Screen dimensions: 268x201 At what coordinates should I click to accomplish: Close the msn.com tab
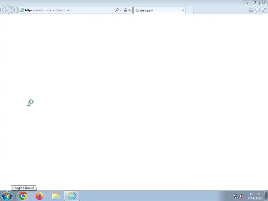tap(183, 10)
